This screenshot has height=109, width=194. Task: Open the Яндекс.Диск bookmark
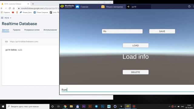pos(26,12)
